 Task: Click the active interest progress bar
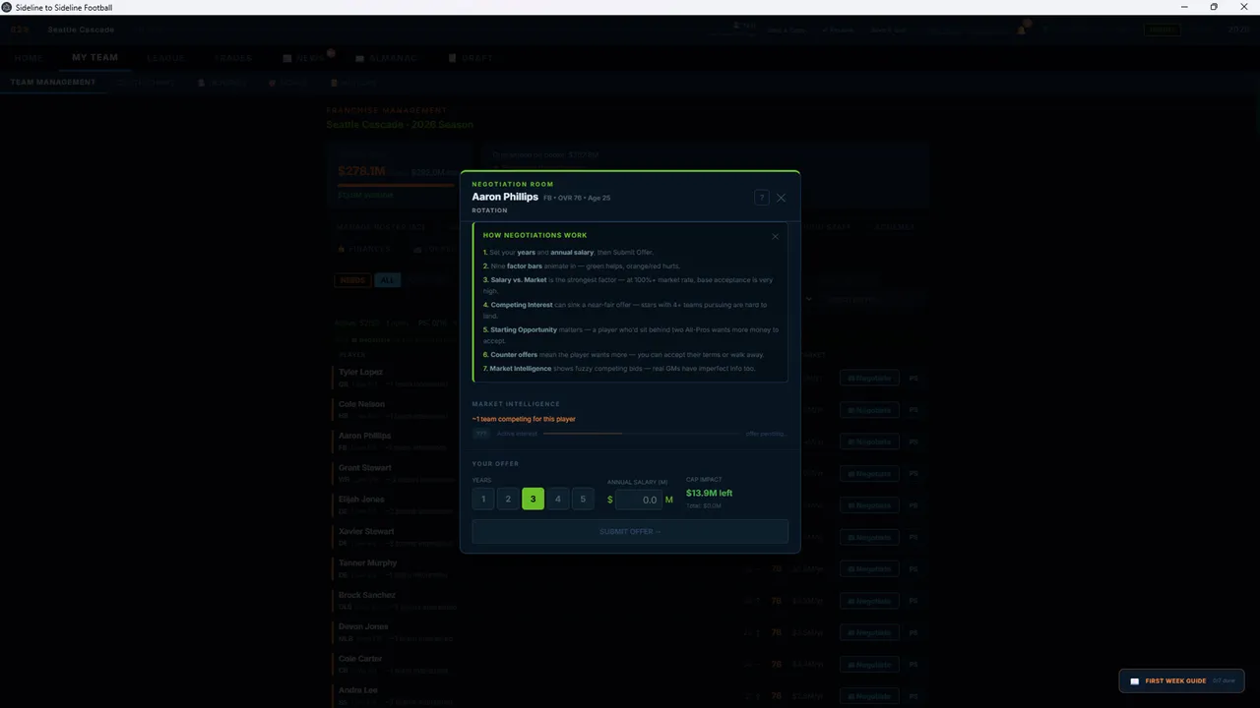pos(641,433)
